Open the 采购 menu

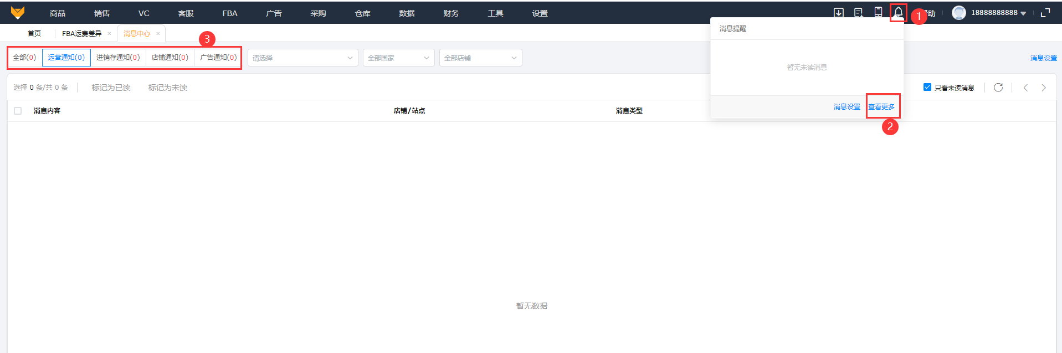click(x=318, y=13)
